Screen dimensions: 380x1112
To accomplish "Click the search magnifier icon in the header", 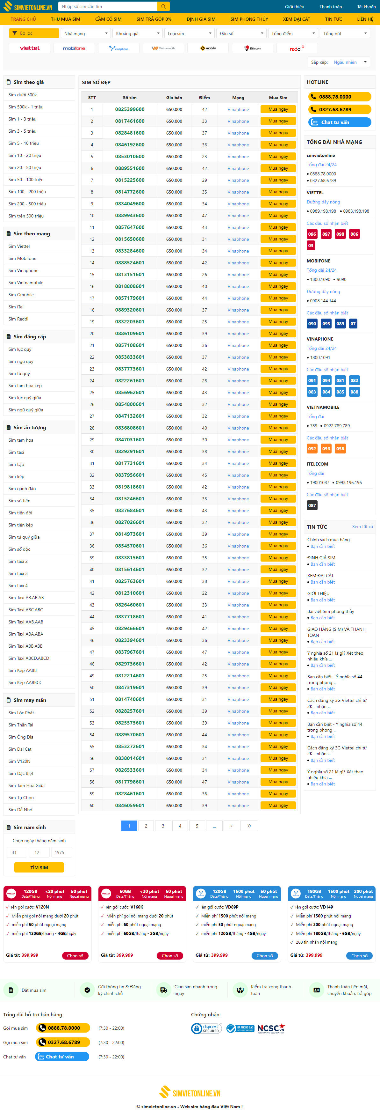I will pos(163,6).
